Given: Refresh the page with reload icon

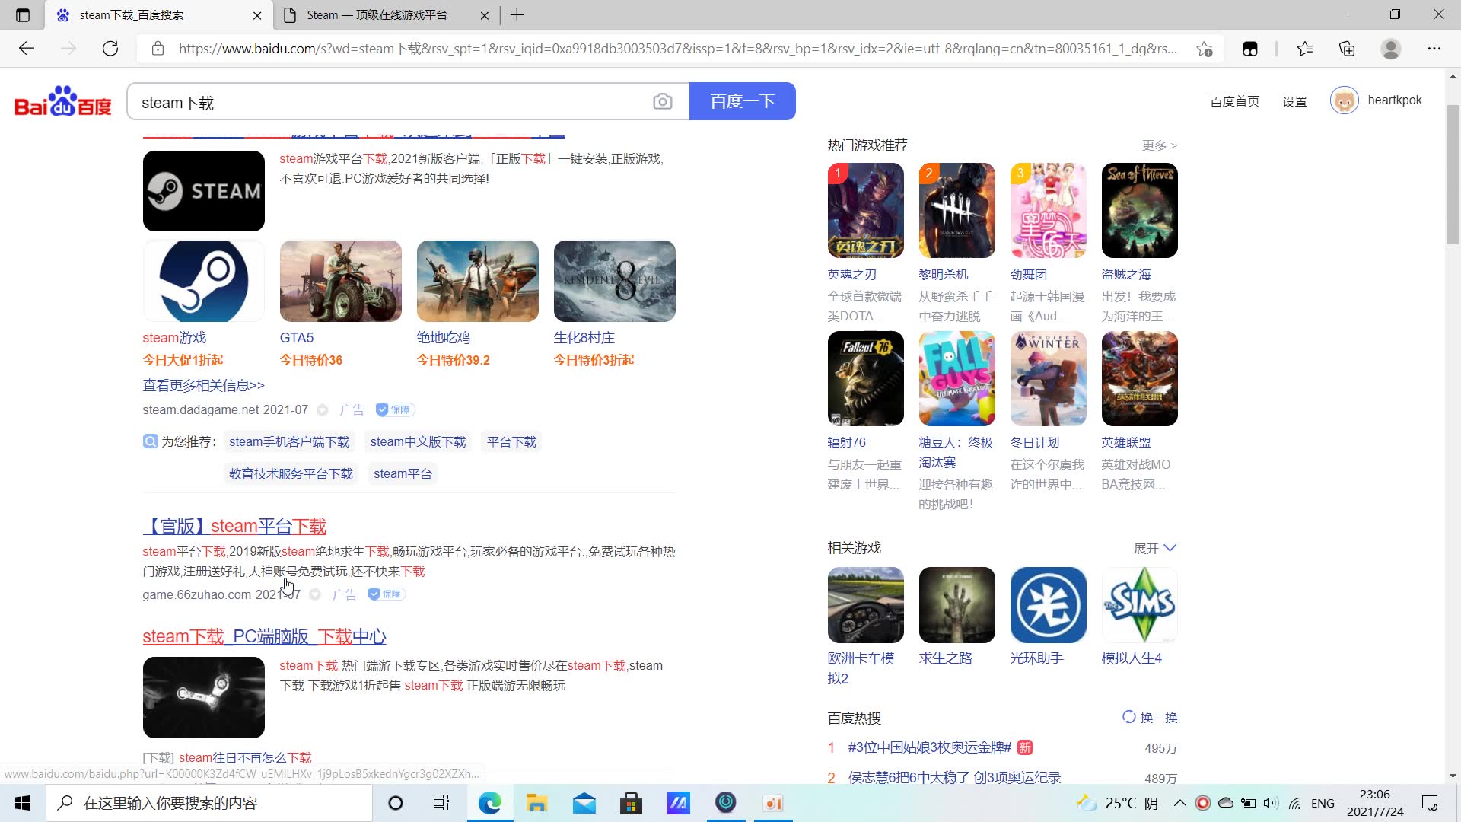Looking at the screenshot, I should (x=110, y=49).
